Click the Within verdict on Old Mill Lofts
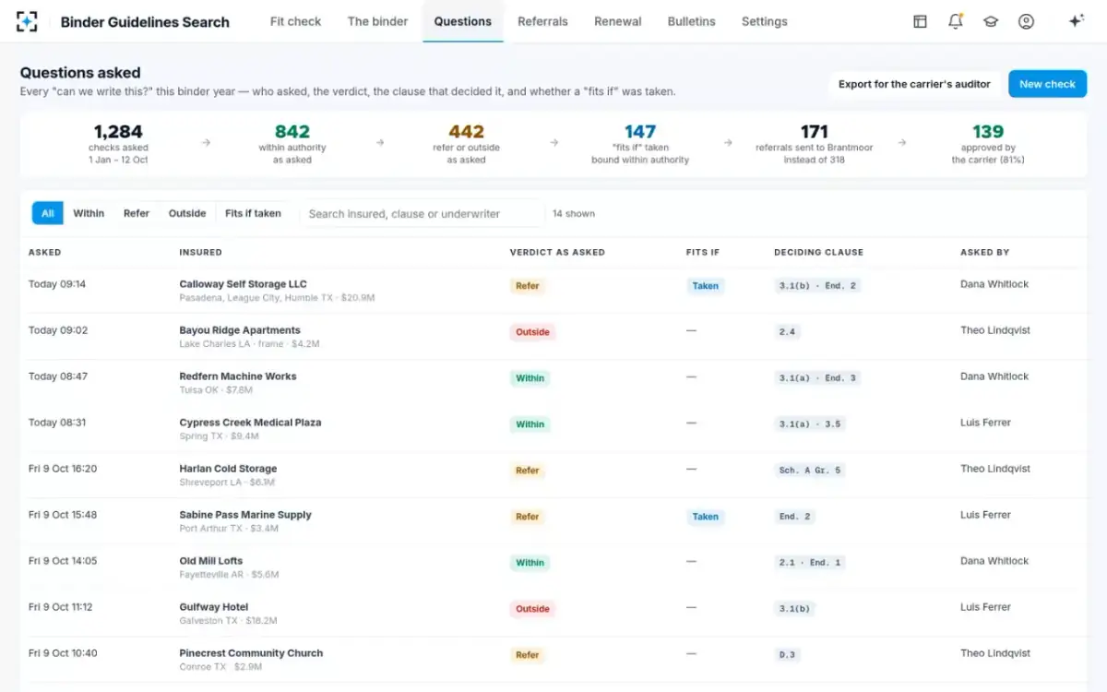This screenshot has height=692, width=1107. tap(530, 563)
